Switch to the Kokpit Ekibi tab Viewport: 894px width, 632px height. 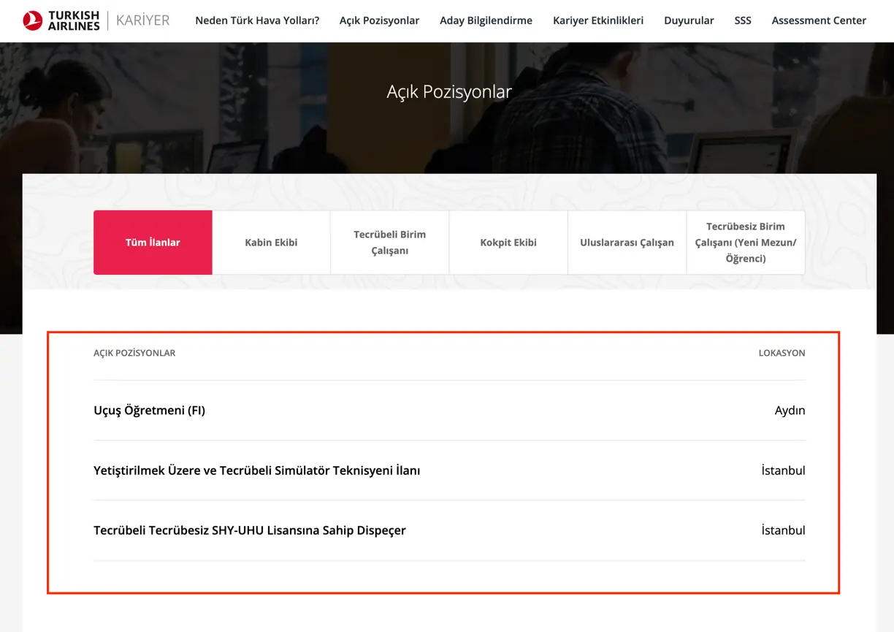pyautogui.click(x=508, y=243)
